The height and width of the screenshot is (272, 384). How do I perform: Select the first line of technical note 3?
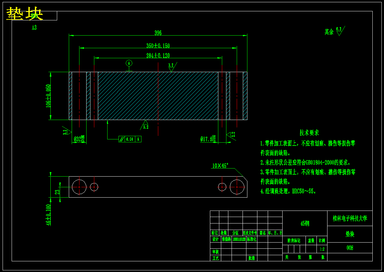coord(308,172)
